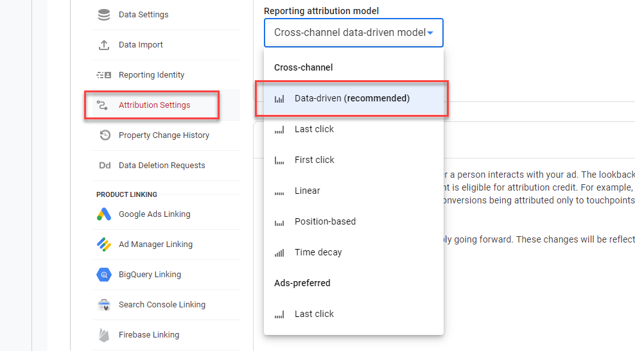The image size is (635, 351).
Task: Click the Data Import upload icon
Action: (x=104, y=45)
